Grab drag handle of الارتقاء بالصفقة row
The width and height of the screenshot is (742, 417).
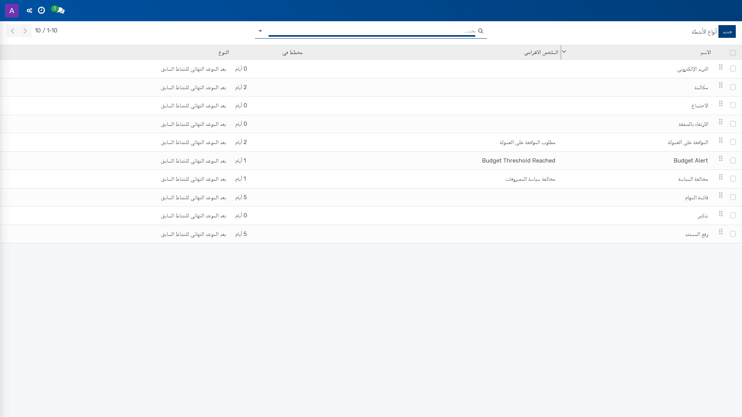tap(721, 122)
